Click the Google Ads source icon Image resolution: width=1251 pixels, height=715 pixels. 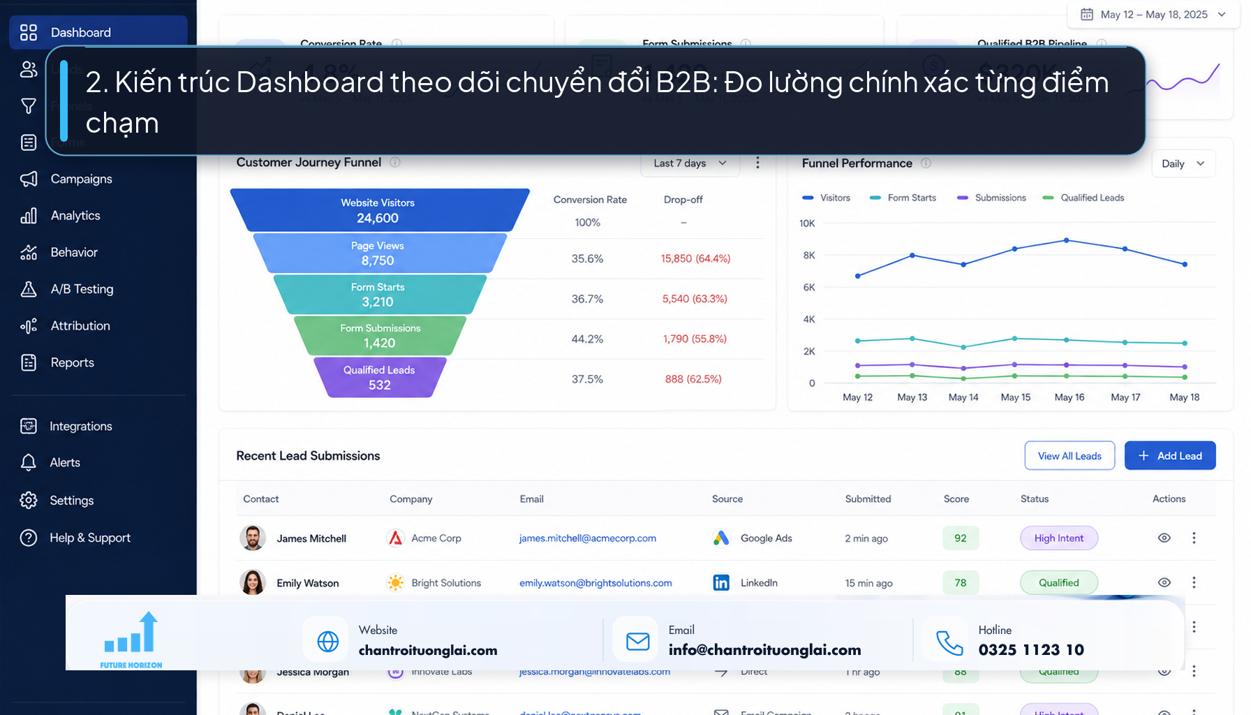click(x=721, y=538)
